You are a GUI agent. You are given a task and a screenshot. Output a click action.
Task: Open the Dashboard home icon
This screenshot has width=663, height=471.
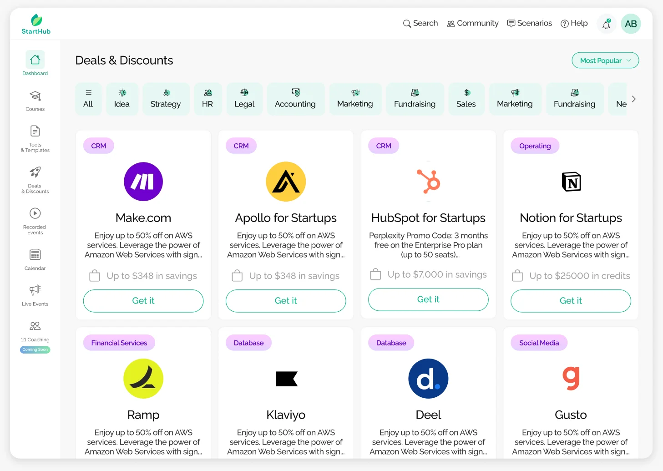pyautogui.click(x=35, y=60)
